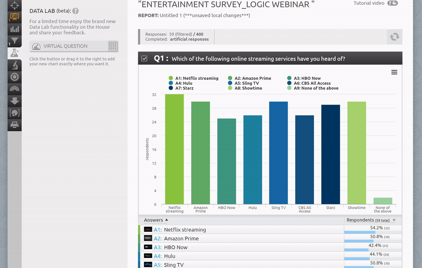Click the printer icon in sidebar
Image resolution: width=422 pixels, height=268 pixels.
[15, 125]
